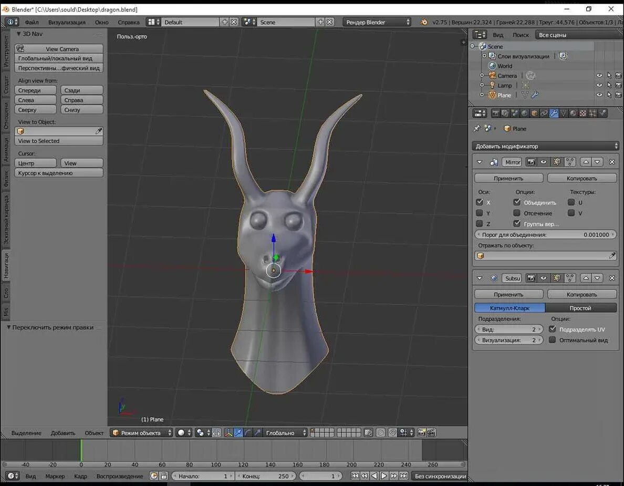The image size is (624, 486).
Task: Toggle Mirror modifier cage vertices icon
Action: (570, 162)
